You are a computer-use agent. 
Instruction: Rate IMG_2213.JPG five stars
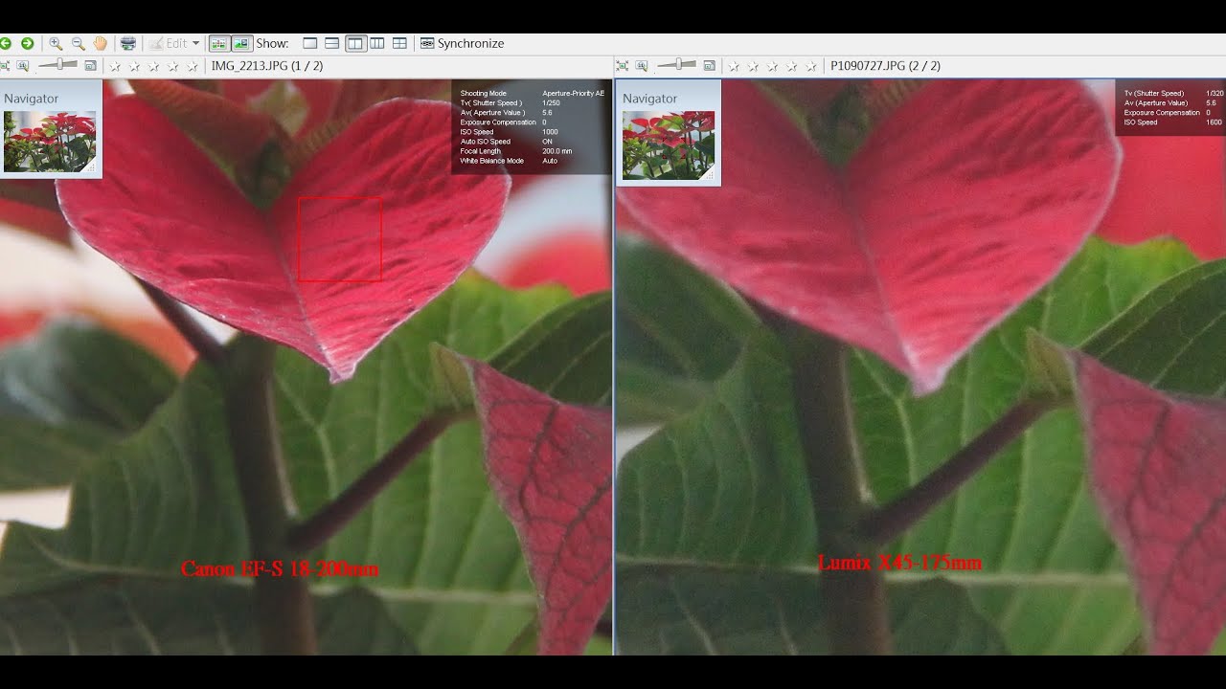click(193, 66)
